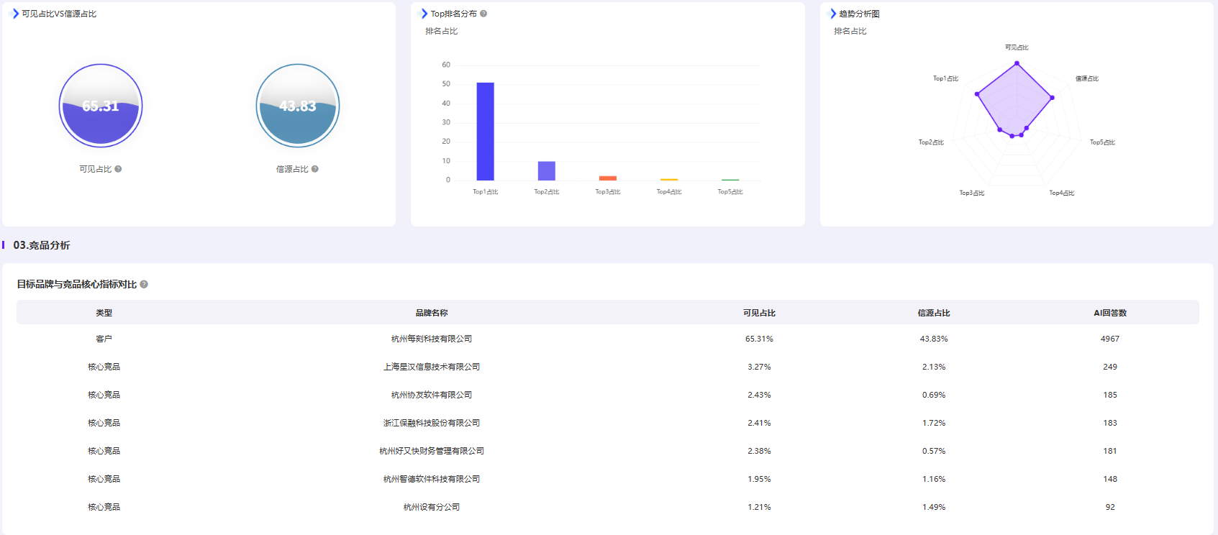
Task: Click the tall blue Top1占比 bar
Action: pos(486,132)
